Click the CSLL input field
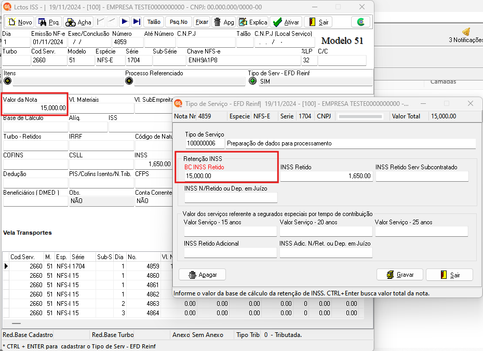Image resolution: width=483 pixels, height=351 pixels. coord(102,164)
